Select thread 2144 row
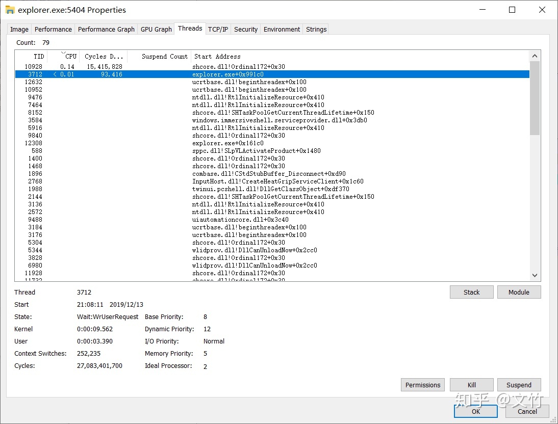The image size is (558, 424). 272,197
